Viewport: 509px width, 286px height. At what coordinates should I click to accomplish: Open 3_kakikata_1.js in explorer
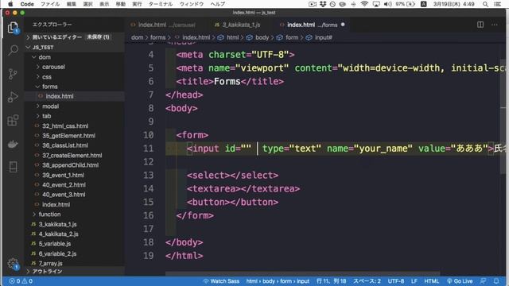coord(74,224)
